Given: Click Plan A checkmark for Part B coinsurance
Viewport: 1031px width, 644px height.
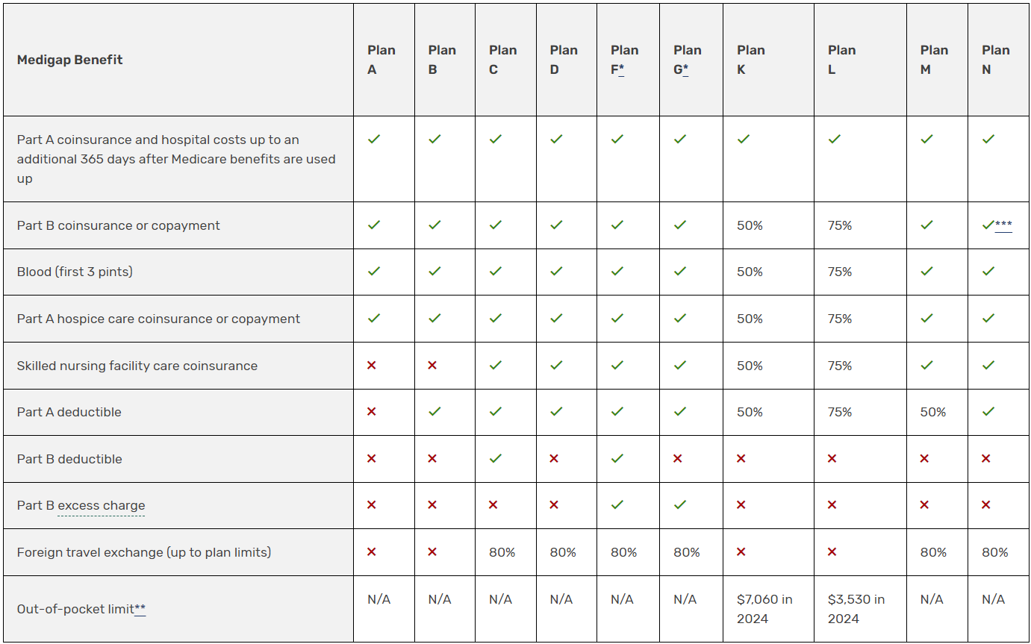Looking at the screenshot, I should (374, 225).
